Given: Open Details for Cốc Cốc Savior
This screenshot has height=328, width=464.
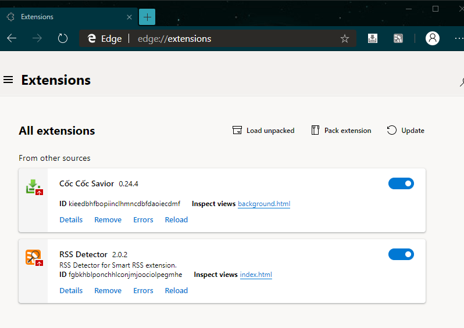Looking at the screenshot, I should (71, 220).
